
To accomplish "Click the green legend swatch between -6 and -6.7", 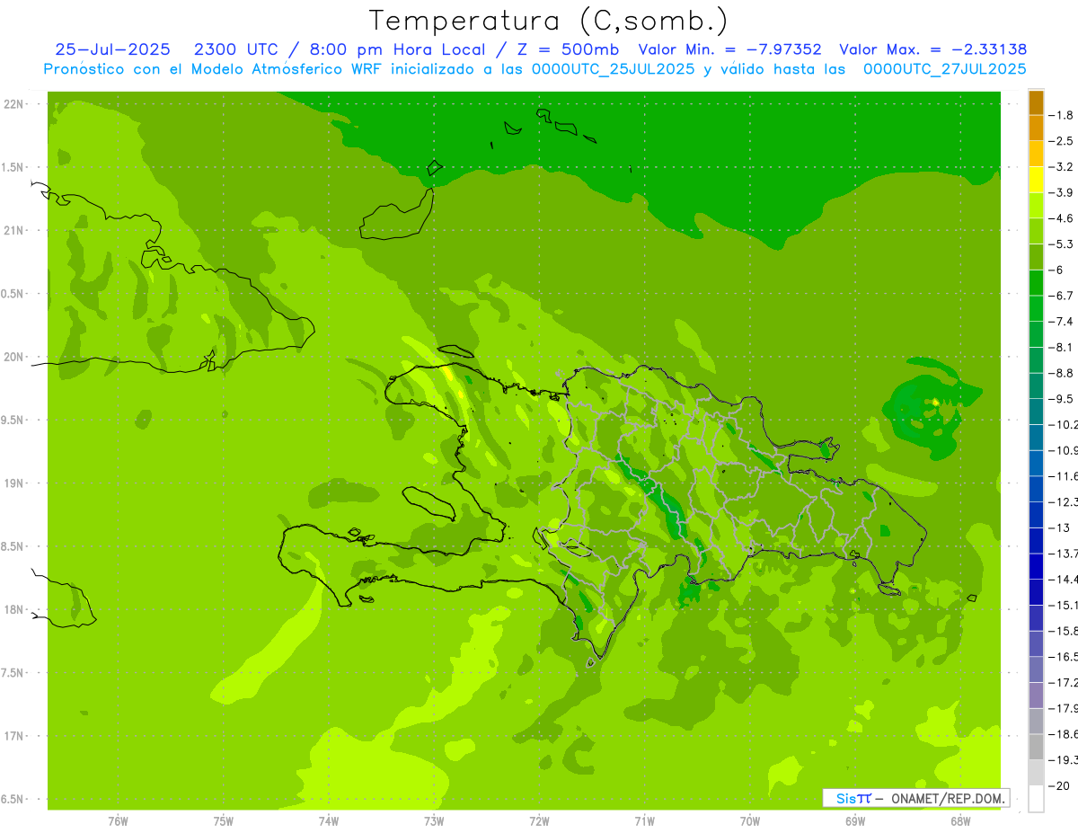I will 1036,282.
